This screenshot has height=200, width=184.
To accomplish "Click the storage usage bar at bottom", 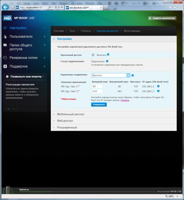I will (87, 192).
